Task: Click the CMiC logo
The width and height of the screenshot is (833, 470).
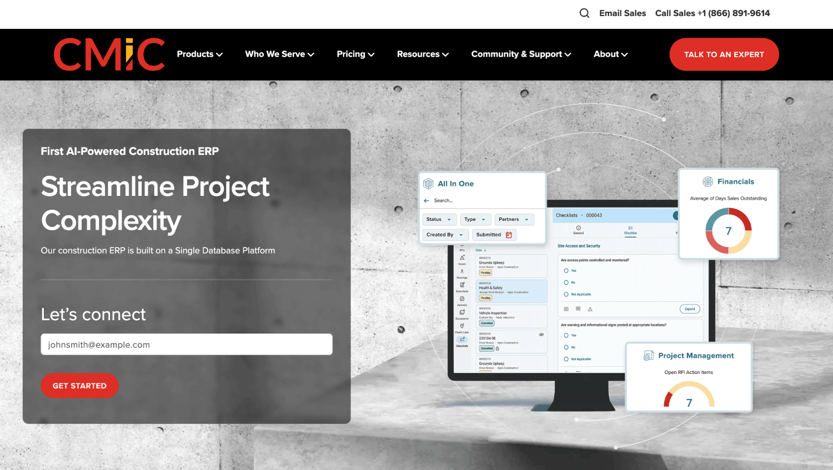Action: tap(109, 54)
